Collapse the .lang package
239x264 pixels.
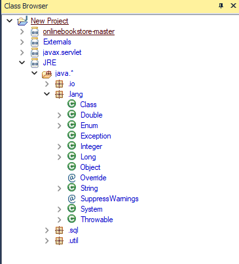point(47,94)
